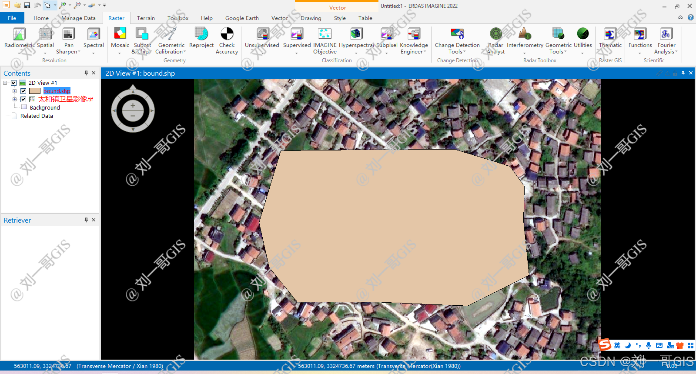Switch to the Drawing tab
Screen dimensions: 696x374
pos(311,18)
